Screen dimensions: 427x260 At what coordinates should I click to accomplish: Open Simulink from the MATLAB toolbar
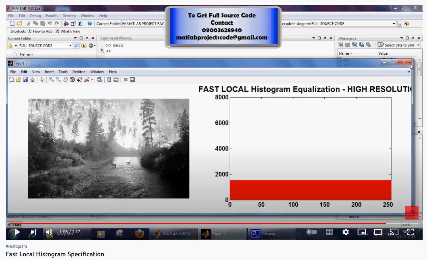pos(66,24)
